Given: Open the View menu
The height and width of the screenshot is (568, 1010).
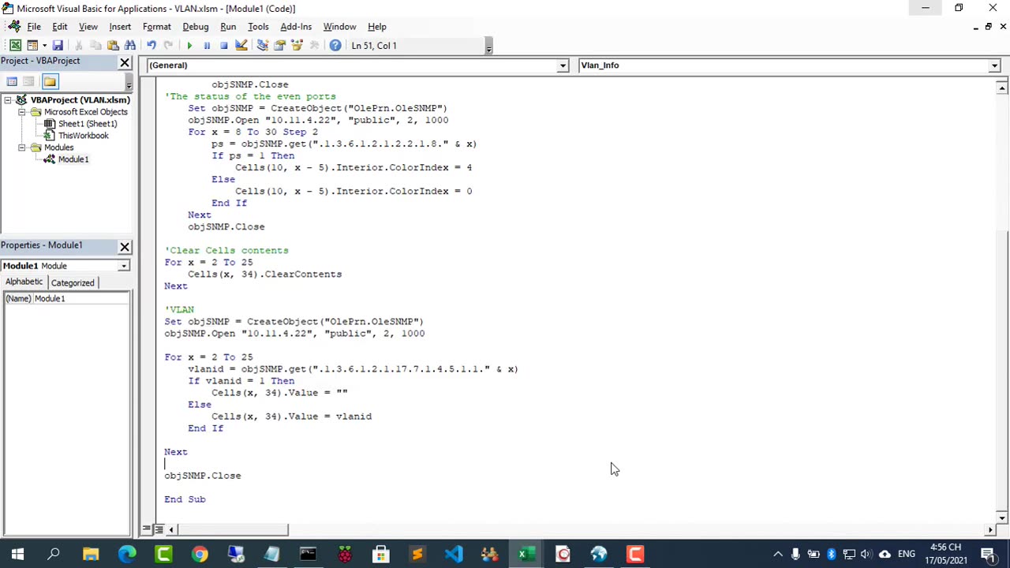Looking at the screenshot, I should click(x=88, y=27).
